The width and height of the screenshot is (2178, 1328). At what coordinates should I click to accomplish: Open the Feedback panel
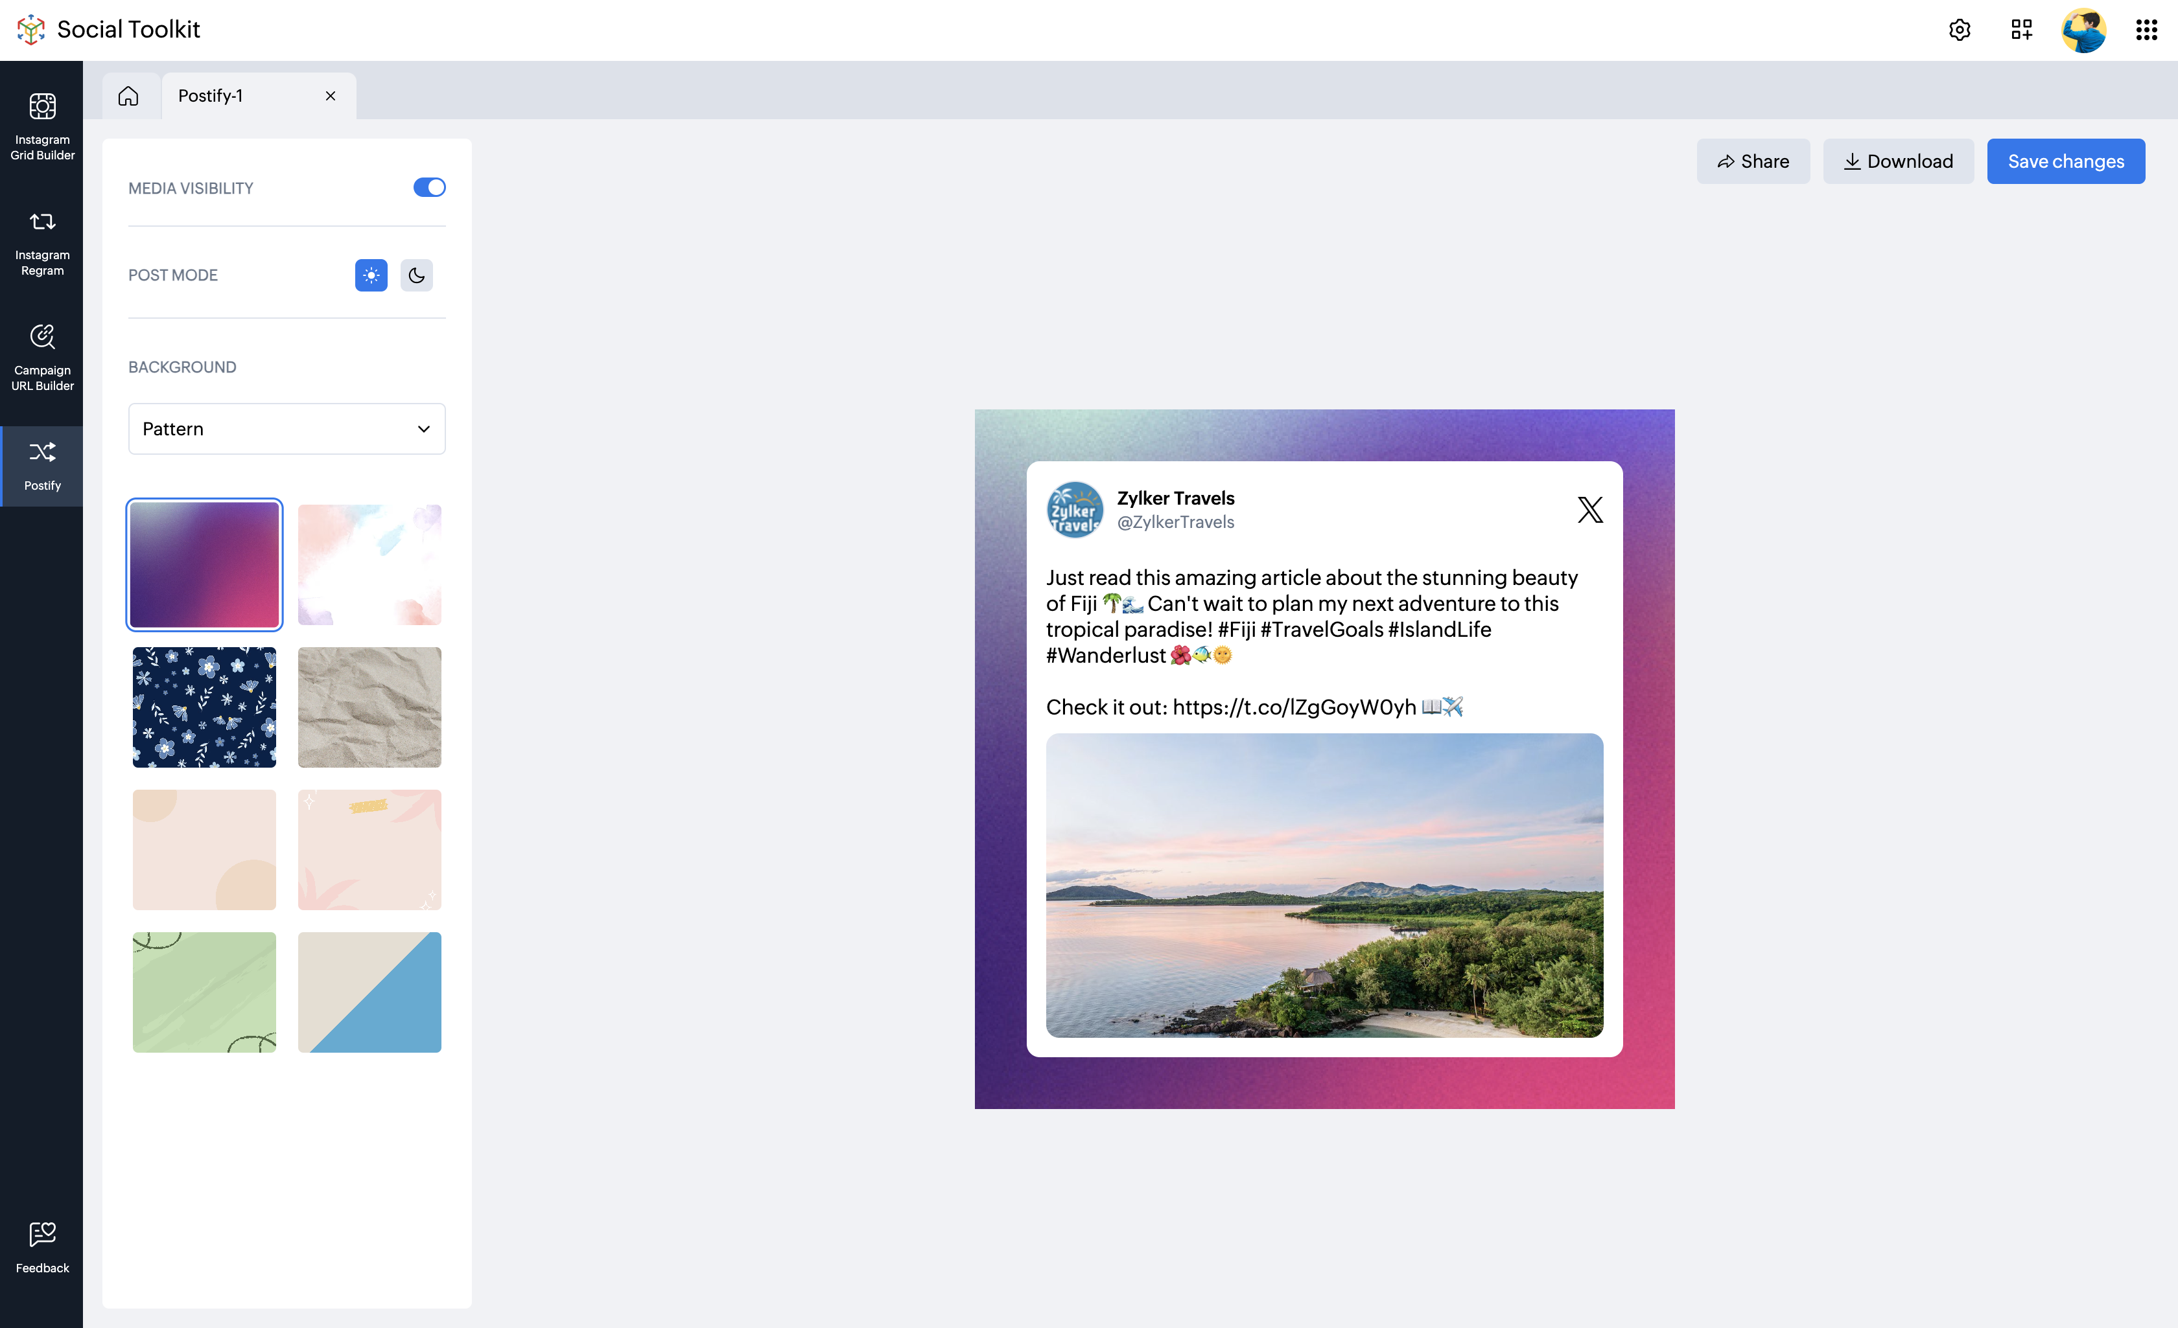click(41, 1246)
